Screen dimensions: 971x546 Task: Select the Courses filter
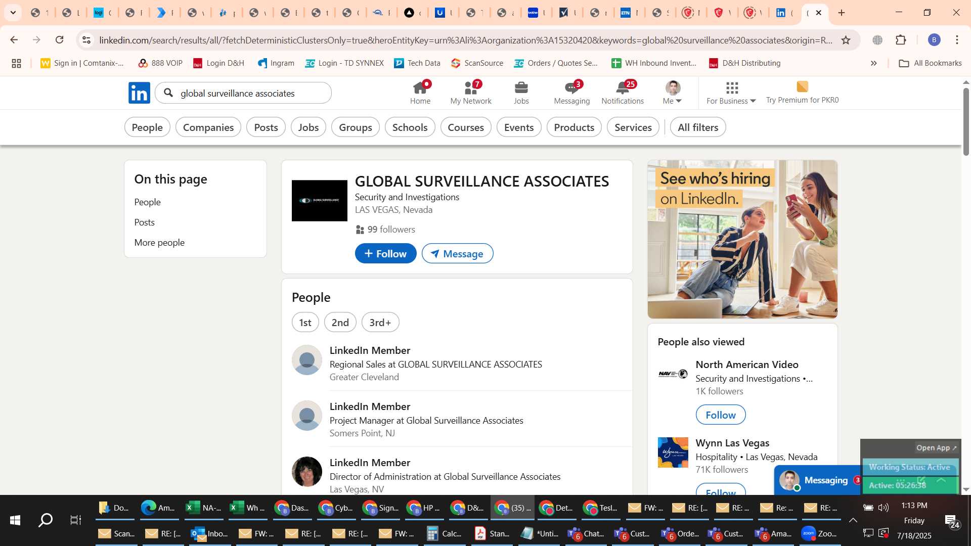[x=466, y=127]
